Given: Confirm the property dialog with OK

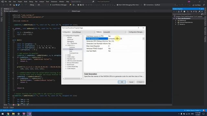Looking at the screenshot, I should click(x=122, y=82).
